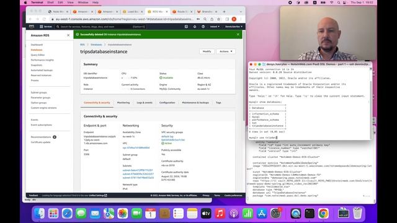Click the Databases breadcrumb link
The width and height of the screenshot is (397, 223).
pos(96,45)
